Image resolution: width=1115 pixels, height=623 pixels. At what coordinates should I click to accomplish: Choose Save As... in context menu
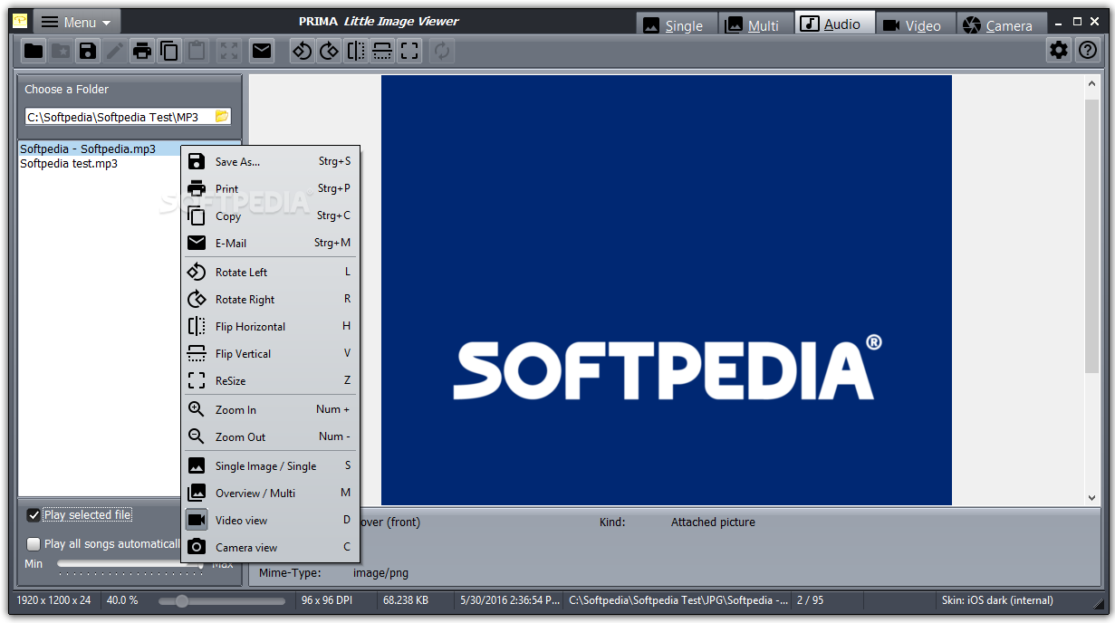click(x=270, y=162)
